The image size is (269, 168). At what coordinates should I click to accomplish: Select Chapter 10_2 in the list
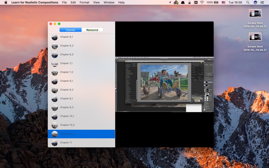coord(81,125)
